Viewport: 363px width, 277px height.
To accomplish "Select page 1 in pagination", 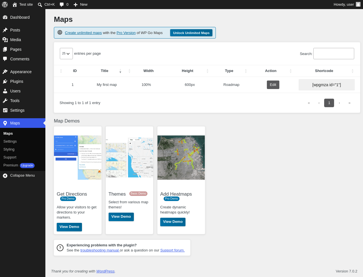I will pos(329,103).
